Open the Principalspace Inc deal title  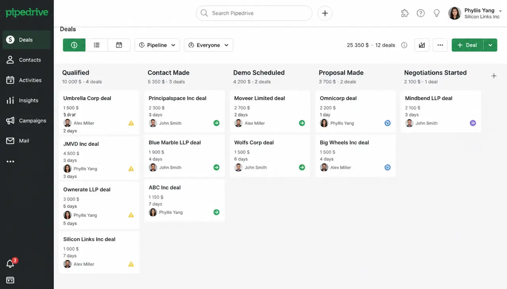[x=177, y=98]
